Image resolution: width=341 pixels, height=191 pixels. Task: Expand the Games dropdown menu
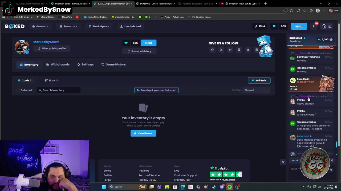click(40, 26)
